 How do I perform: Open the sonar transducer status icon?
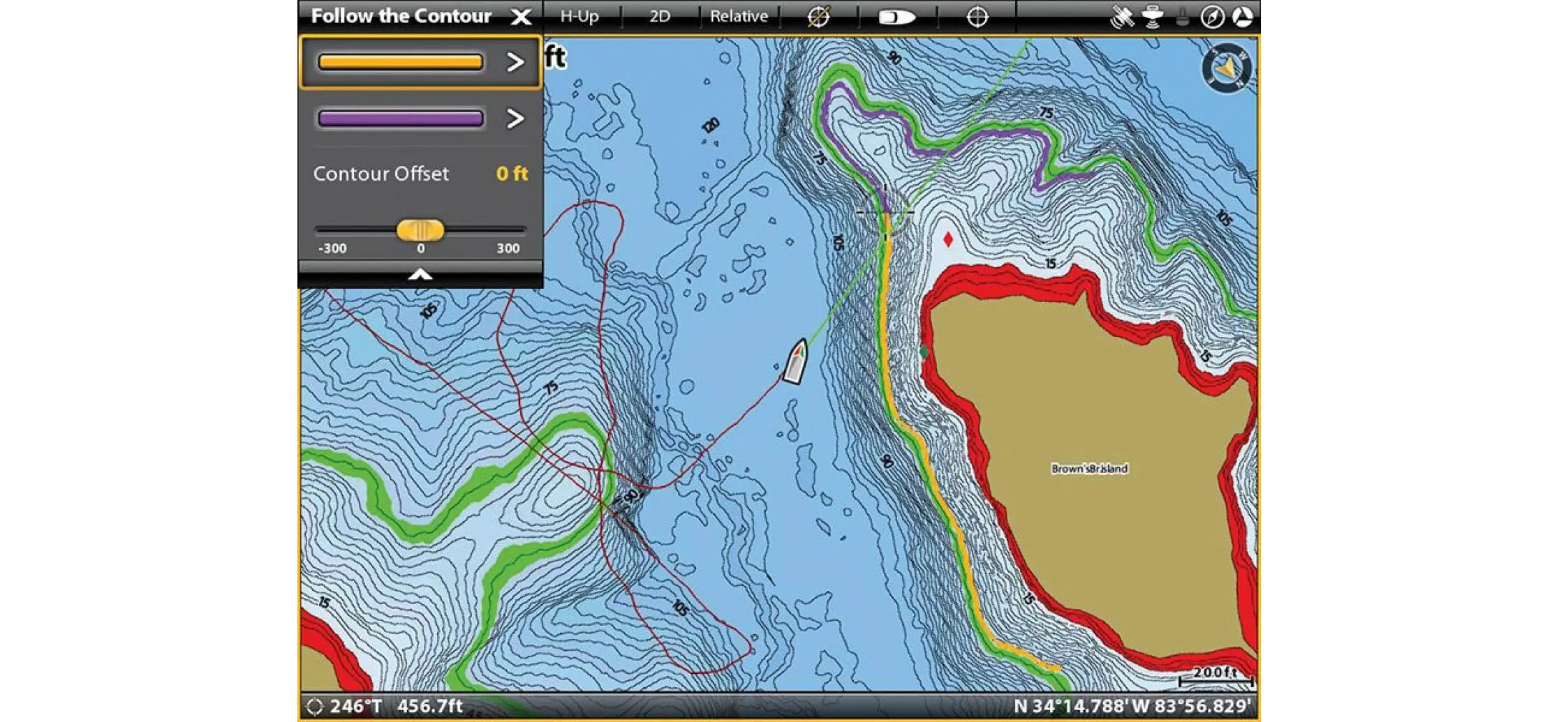pyautogui.click(x=1153, y=17)
